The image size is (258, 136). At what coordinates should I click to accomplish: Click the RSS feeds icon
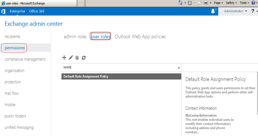(x=190, y=3)
